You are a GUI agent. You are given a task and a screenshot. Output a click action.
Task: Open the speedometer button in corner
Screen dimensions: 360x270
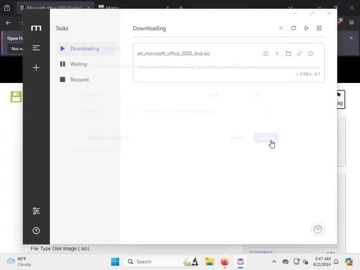[317, 229]
